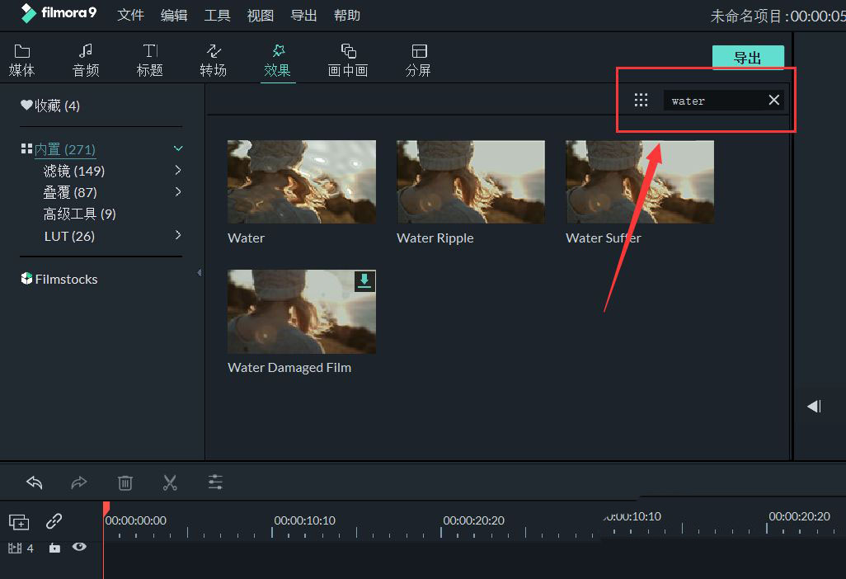Download the Water Damaged Film effect
Image resolution: width=846 pixels, height=579 pixels.
coord(364,281)
